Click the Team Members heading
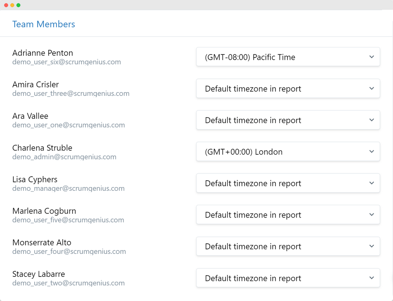 [x=44, y=24]
